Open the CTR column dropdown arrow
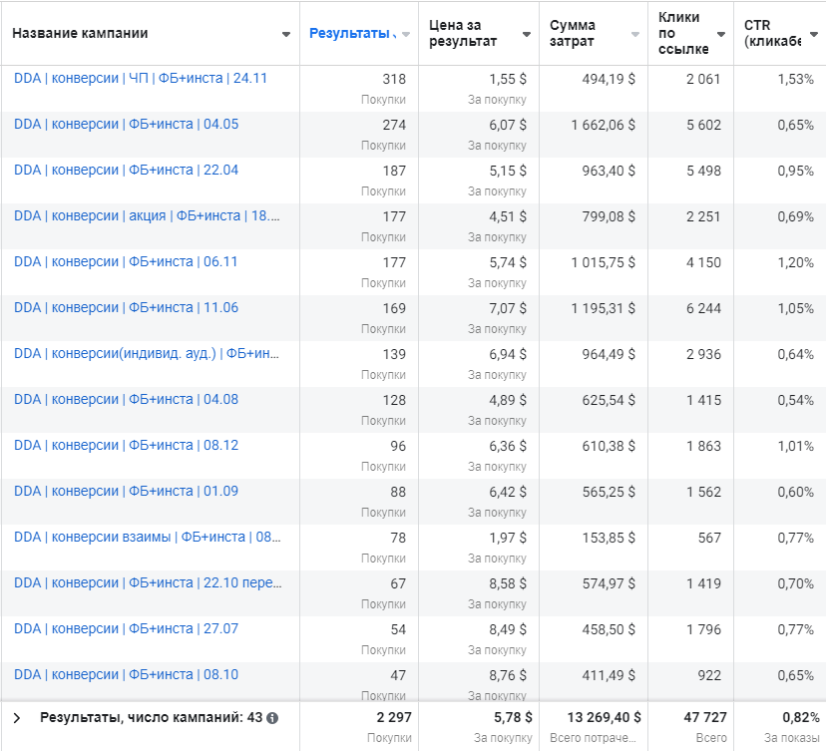 coord(814,35)
